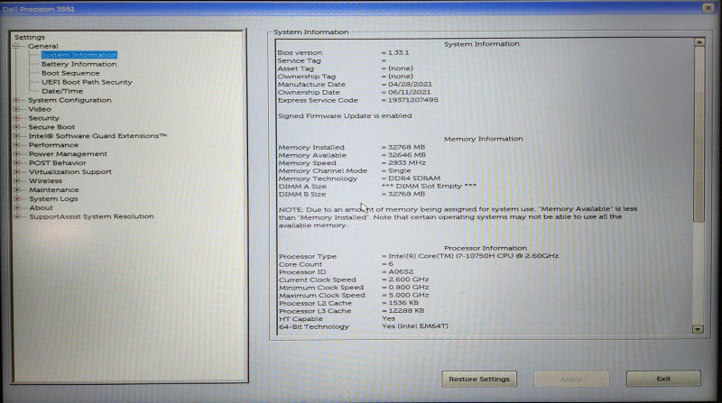
Task: Click Memory Speed value 2933 MHz
Action: point(407,163)
